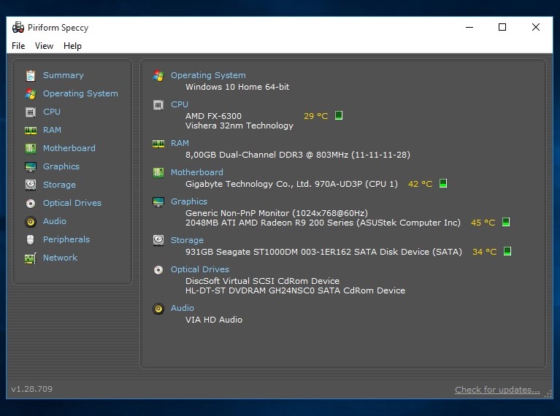Click the disc icon beside Optical Drives heading

pyautogui.click(x=158, y=270)
